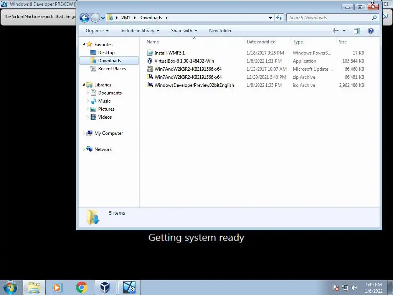Viewport: 393px width, 295px height.
Task: Click the help question mark icon
Action: coord(371,31)
